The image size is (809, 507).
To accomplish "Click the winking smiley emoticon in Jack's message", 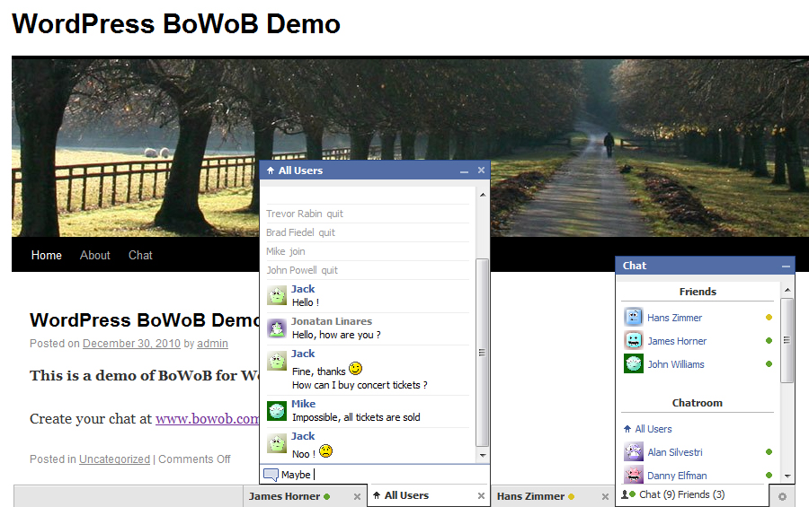I will tap(355, 369).
